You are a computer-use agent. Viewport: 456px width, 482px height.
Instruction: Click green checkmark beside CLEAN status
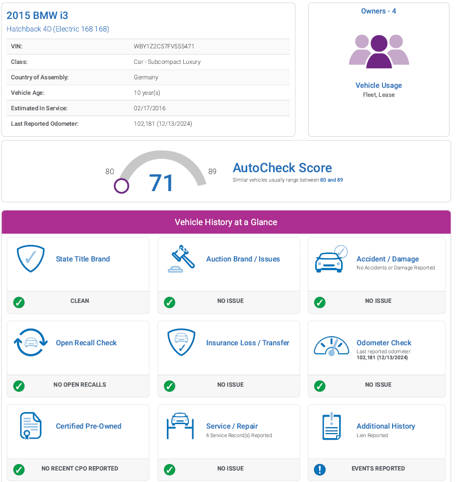tap(19, 302)
